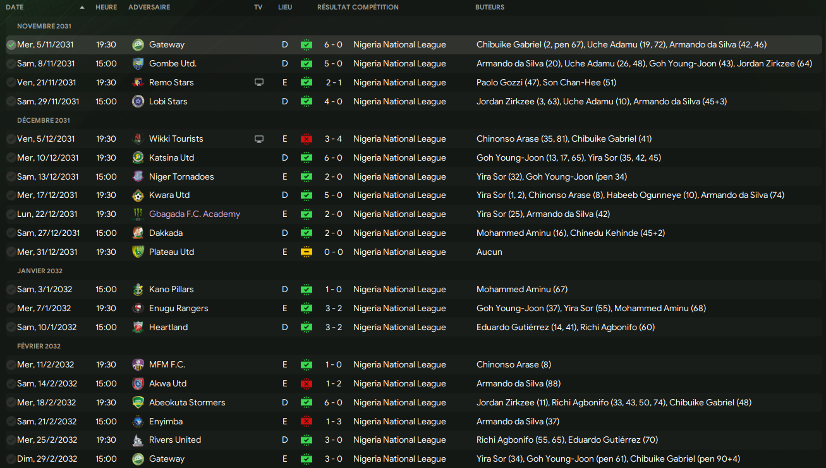Click scorers text 'Paolo Gozzi (47), Son Chan-Hee (51)'
This screenshot has height=468, width=826.
click(x=547, y=82)
